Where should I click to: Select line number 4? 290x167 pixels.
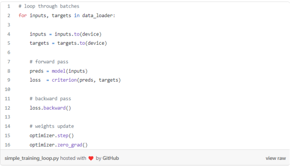(x=9, y=34)
